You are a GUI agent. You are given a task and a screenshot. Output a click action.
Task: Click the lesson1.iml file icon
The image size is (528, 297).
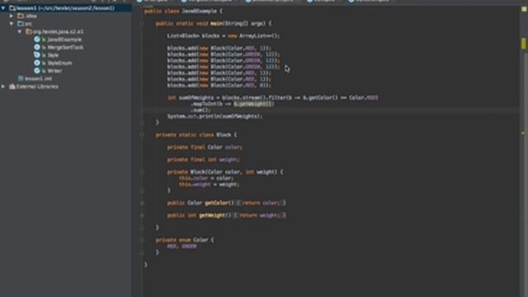(x=21, y=78)
